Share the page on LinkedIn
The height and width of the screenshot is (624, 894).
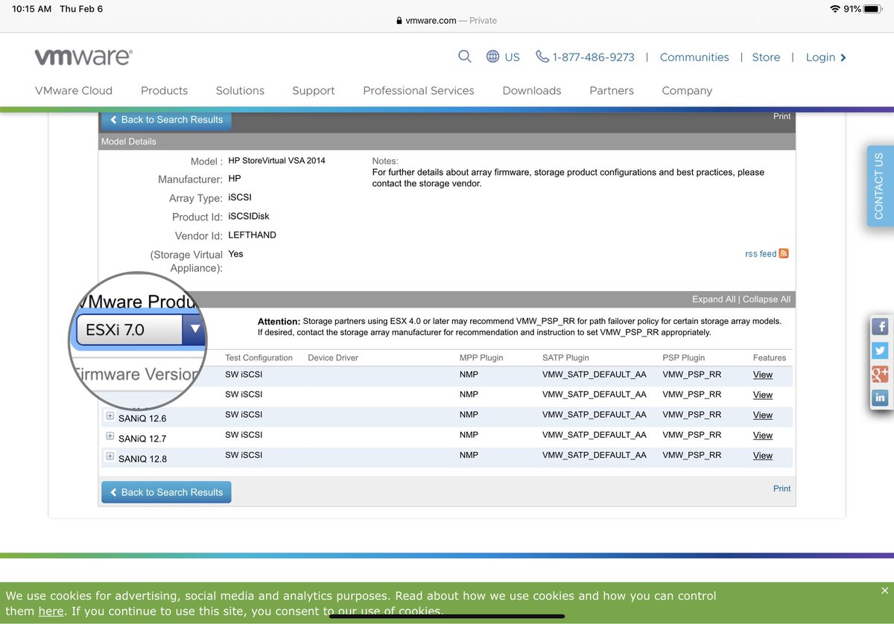[880, 398]
